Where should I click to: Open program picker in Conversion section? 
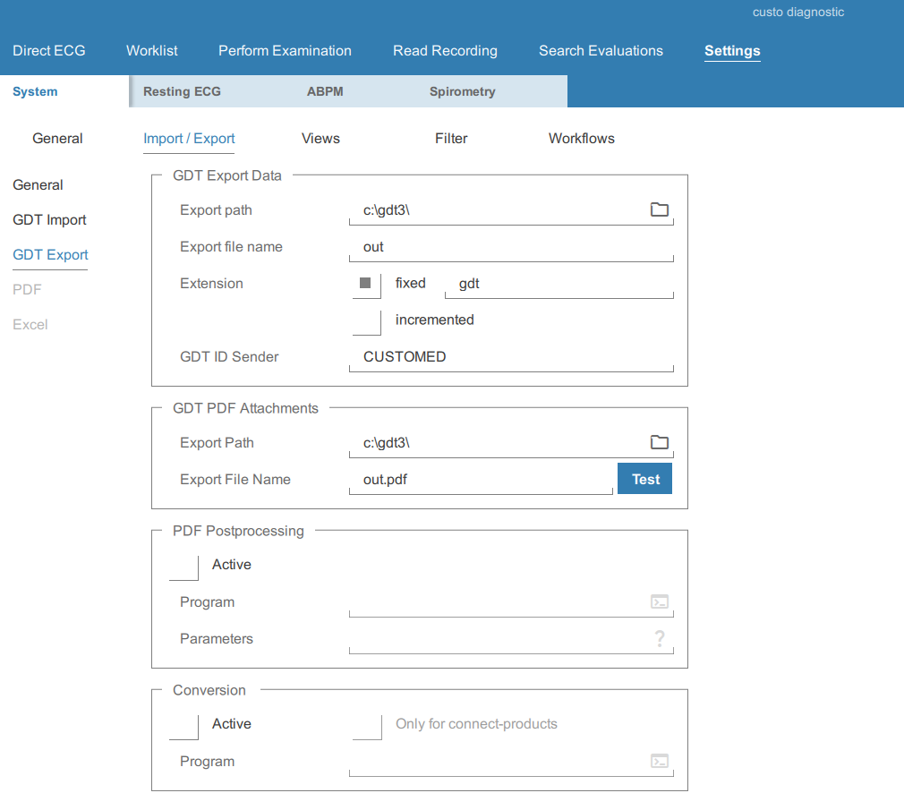(x=659, y=762)
